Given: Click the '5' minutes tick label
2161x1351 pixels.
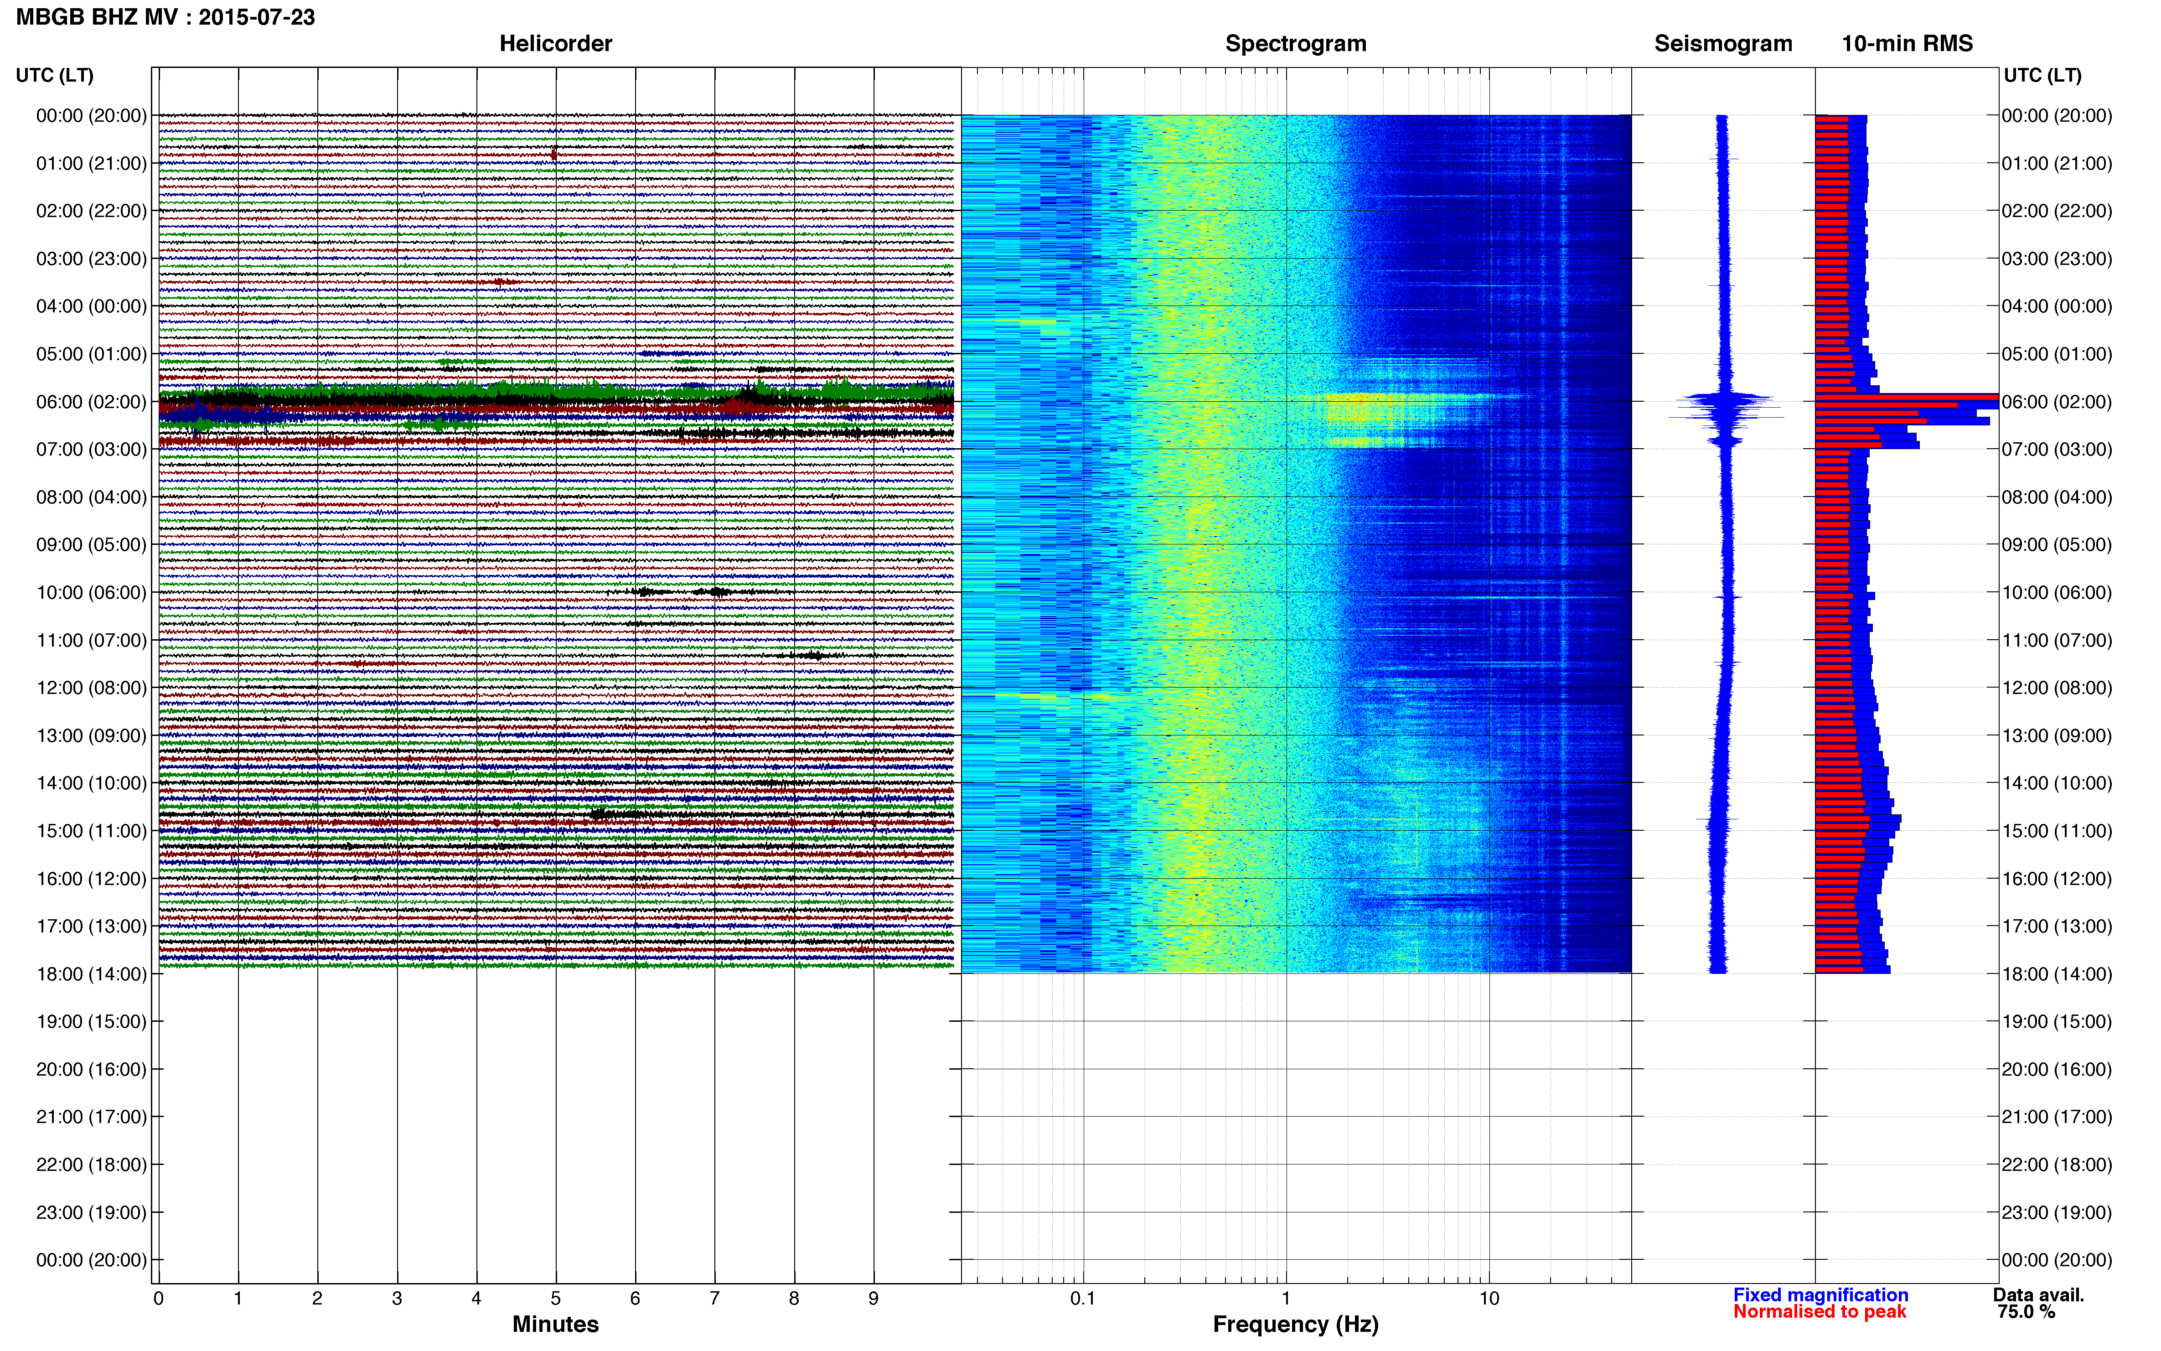Looking at the screenshot, I should tap(556, 1297).
